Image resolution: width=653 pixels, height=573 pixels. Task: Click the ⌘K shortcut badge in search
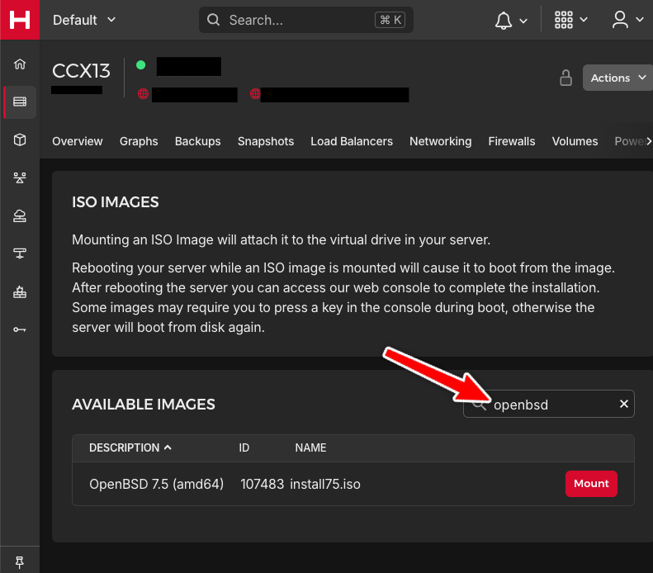click(390, 20)
